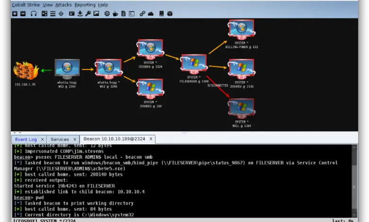Click the "psexec FILESERVER ADMIN$ local" command line

click(x=83, y=157)
